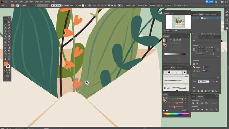Open the rotate angle dropdown in Transform
229x129 pixels.
point(203,54)
